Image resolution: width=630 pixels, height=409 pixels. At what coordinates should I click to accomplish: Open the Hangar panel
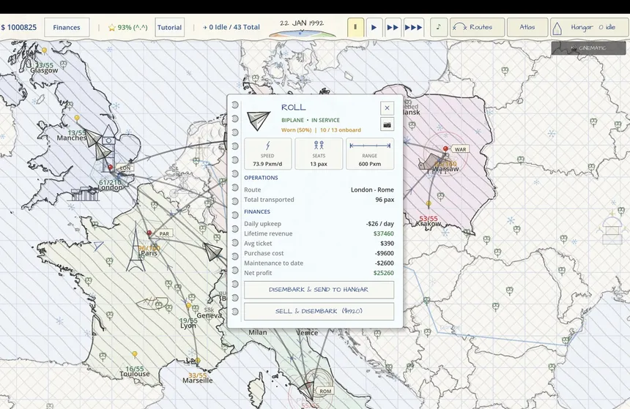click(589, 27)
